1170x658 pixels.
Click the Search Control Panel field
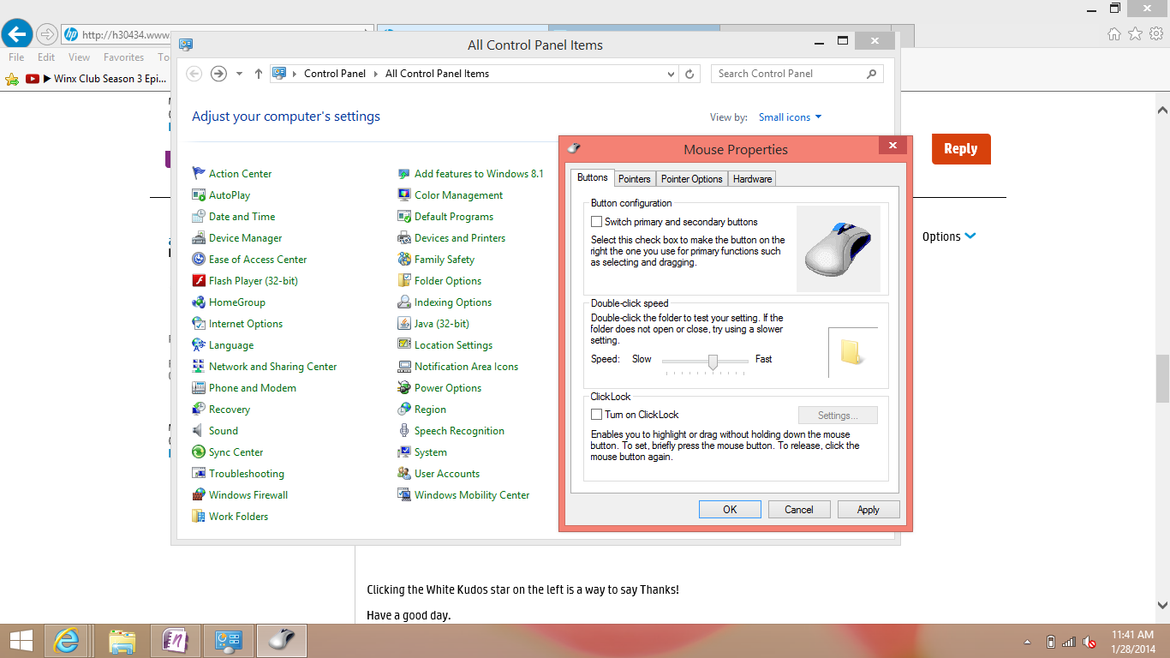(788, 74)
